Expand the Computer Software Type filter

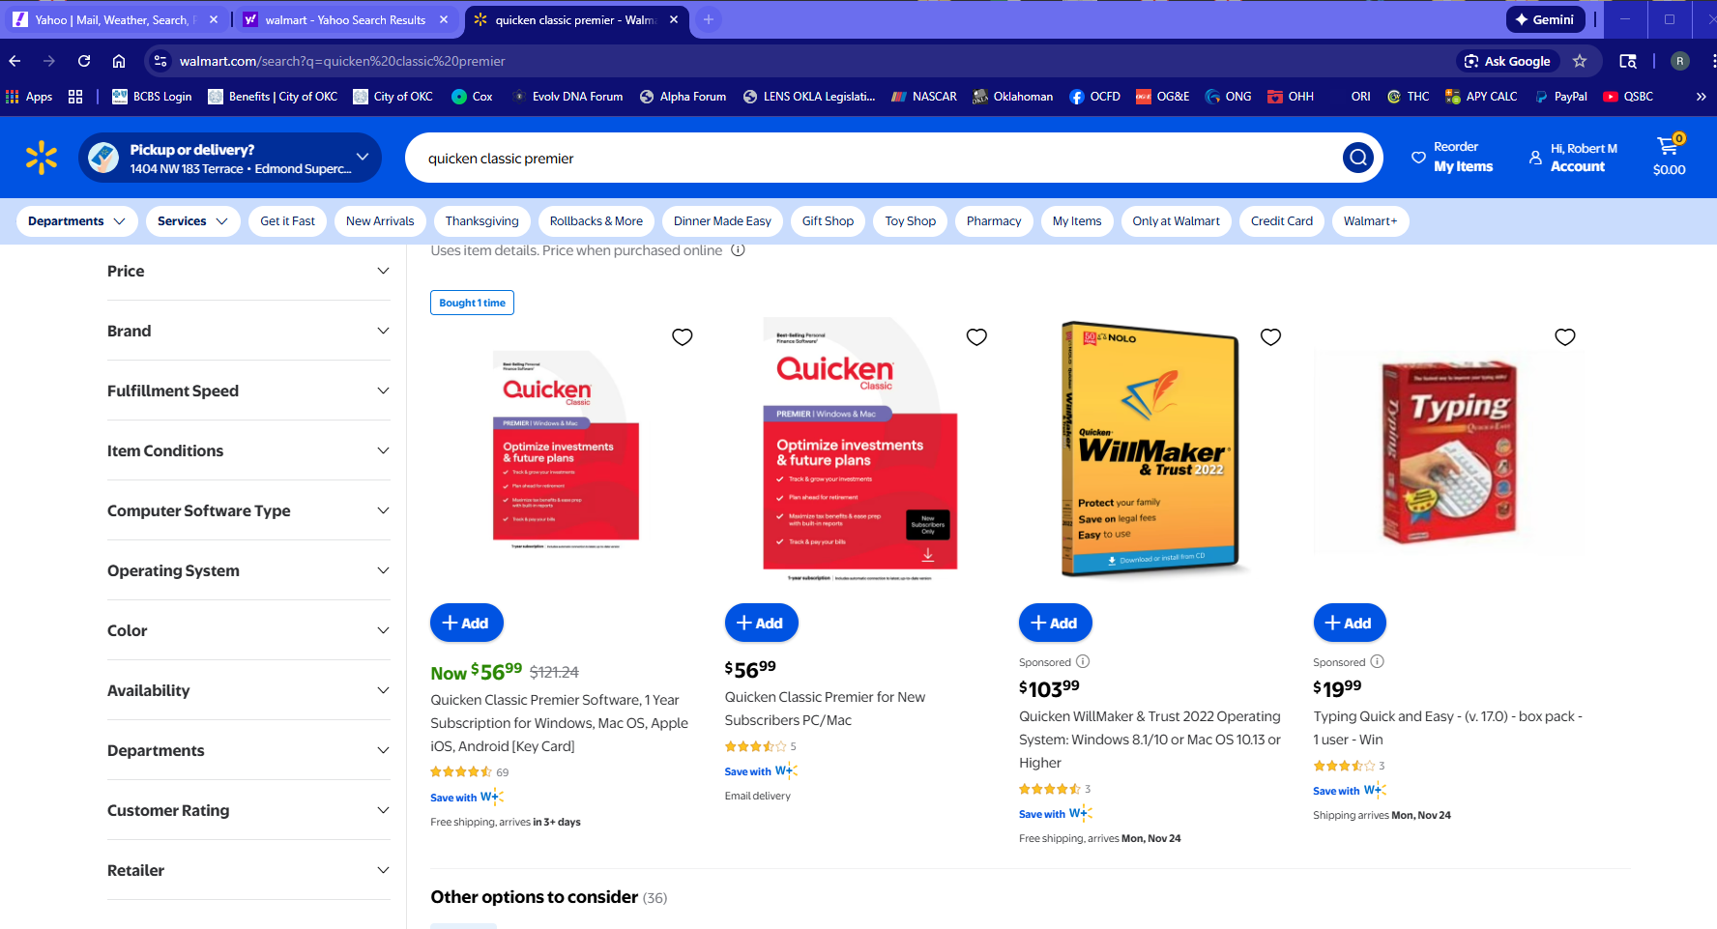249,510
